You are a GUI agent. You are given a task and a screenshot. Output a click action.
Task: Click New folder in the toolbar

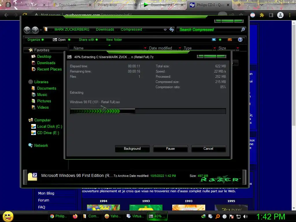point(114,40)
